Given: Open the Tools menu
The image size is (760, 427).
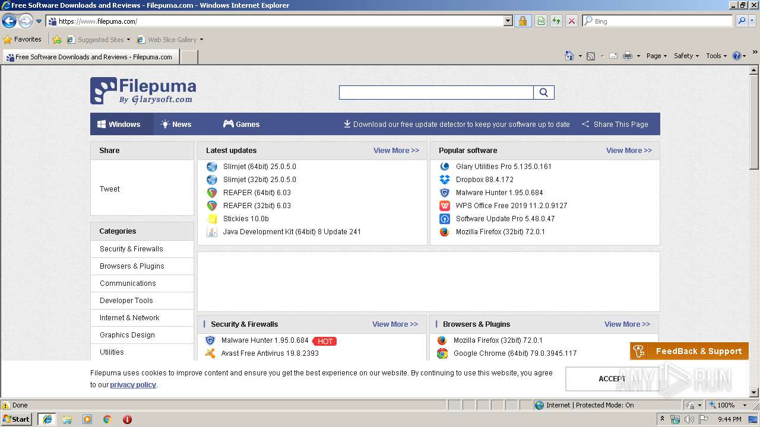Looking at the screenshot, I should [716, 56].
